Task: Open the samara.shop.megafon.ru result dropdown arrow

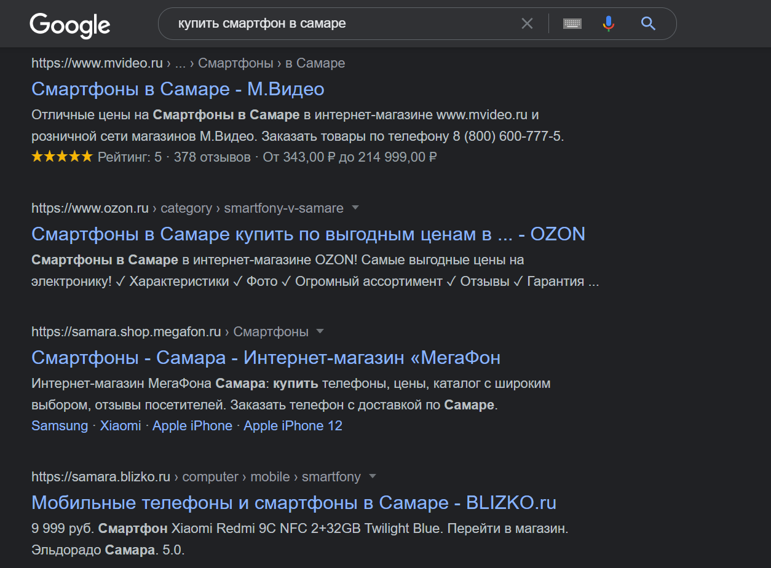Action: [320, 331]
